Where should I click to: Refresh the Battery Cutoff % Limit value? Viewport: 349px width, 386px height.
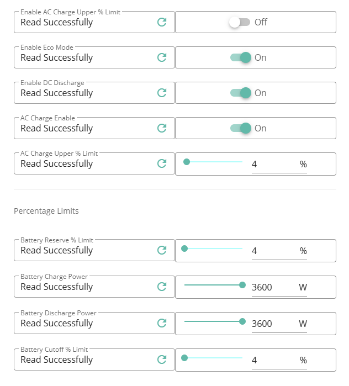coord(162,359)
